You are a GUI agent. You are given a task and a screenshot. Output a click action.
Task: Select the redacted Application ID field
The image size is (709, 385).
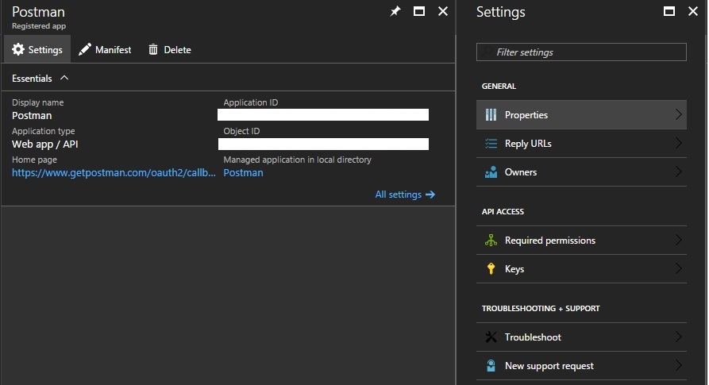(x=323, y=115)
